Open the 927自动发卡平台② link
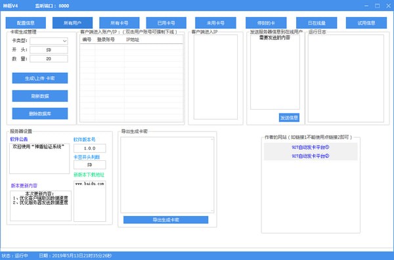 pyautogui.click(x=311, y=156)
